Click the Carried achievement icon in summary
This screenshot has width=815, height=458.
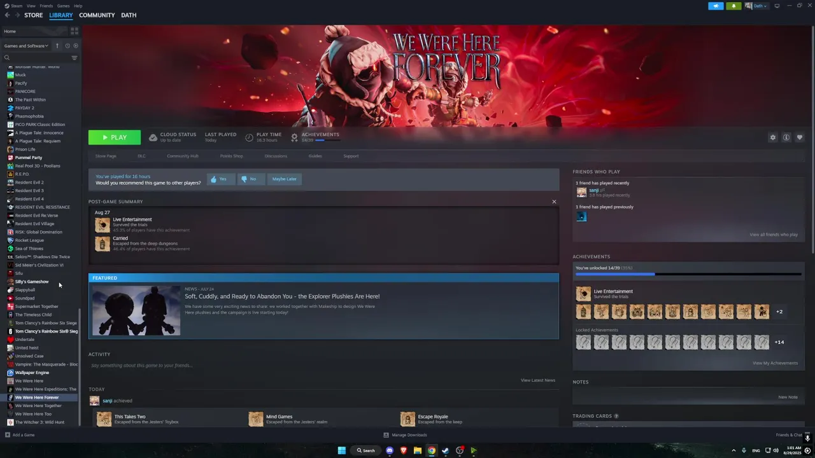[103, 244]
